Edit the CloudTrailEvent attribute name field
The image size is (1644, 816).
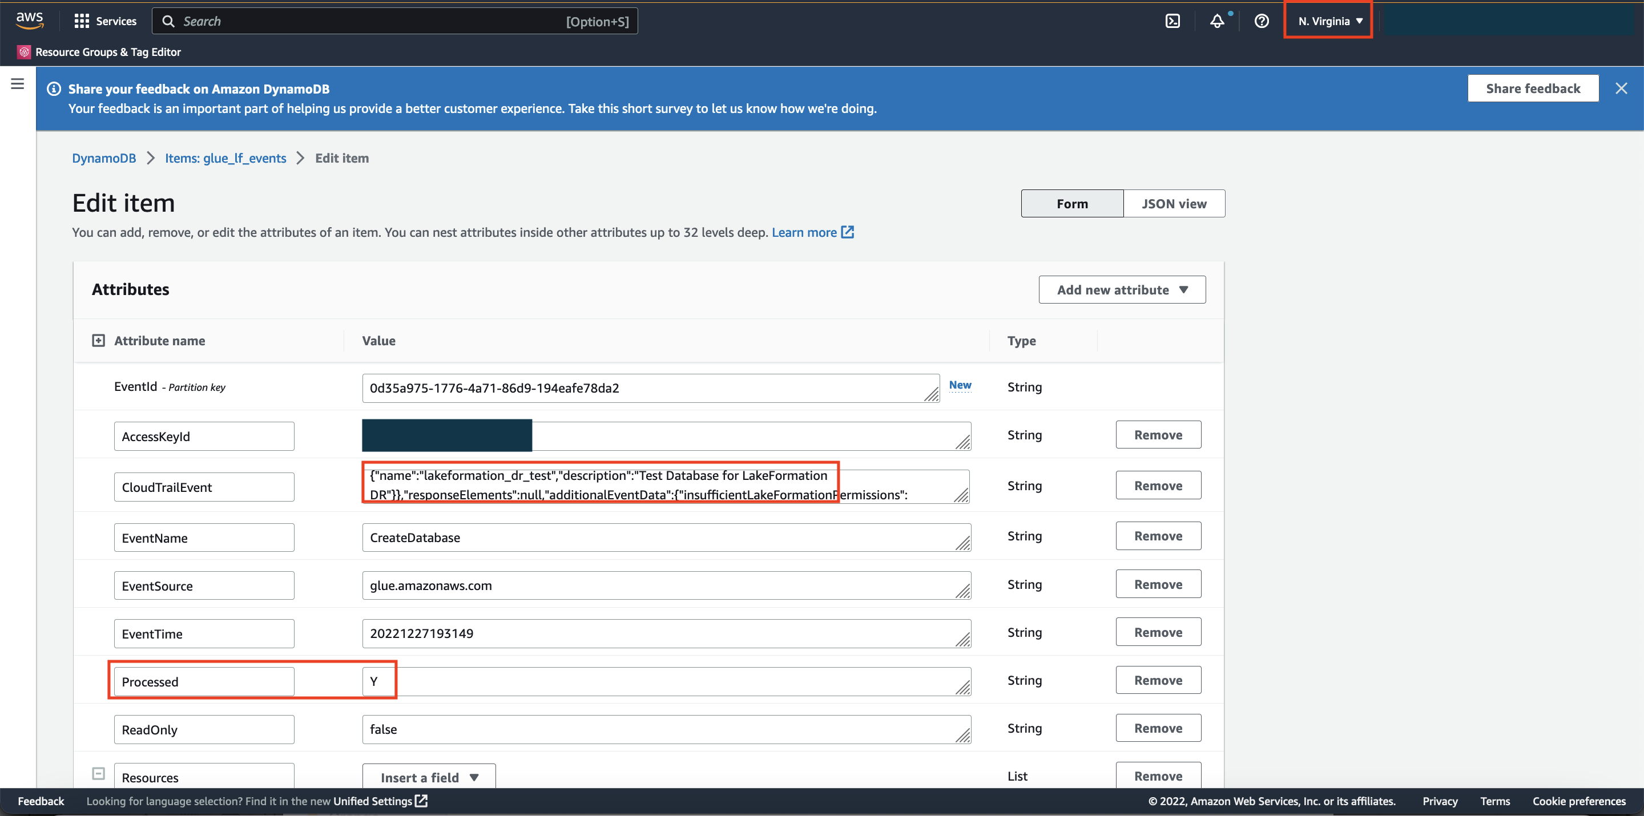pyautogui.click(x=204, y=487)
